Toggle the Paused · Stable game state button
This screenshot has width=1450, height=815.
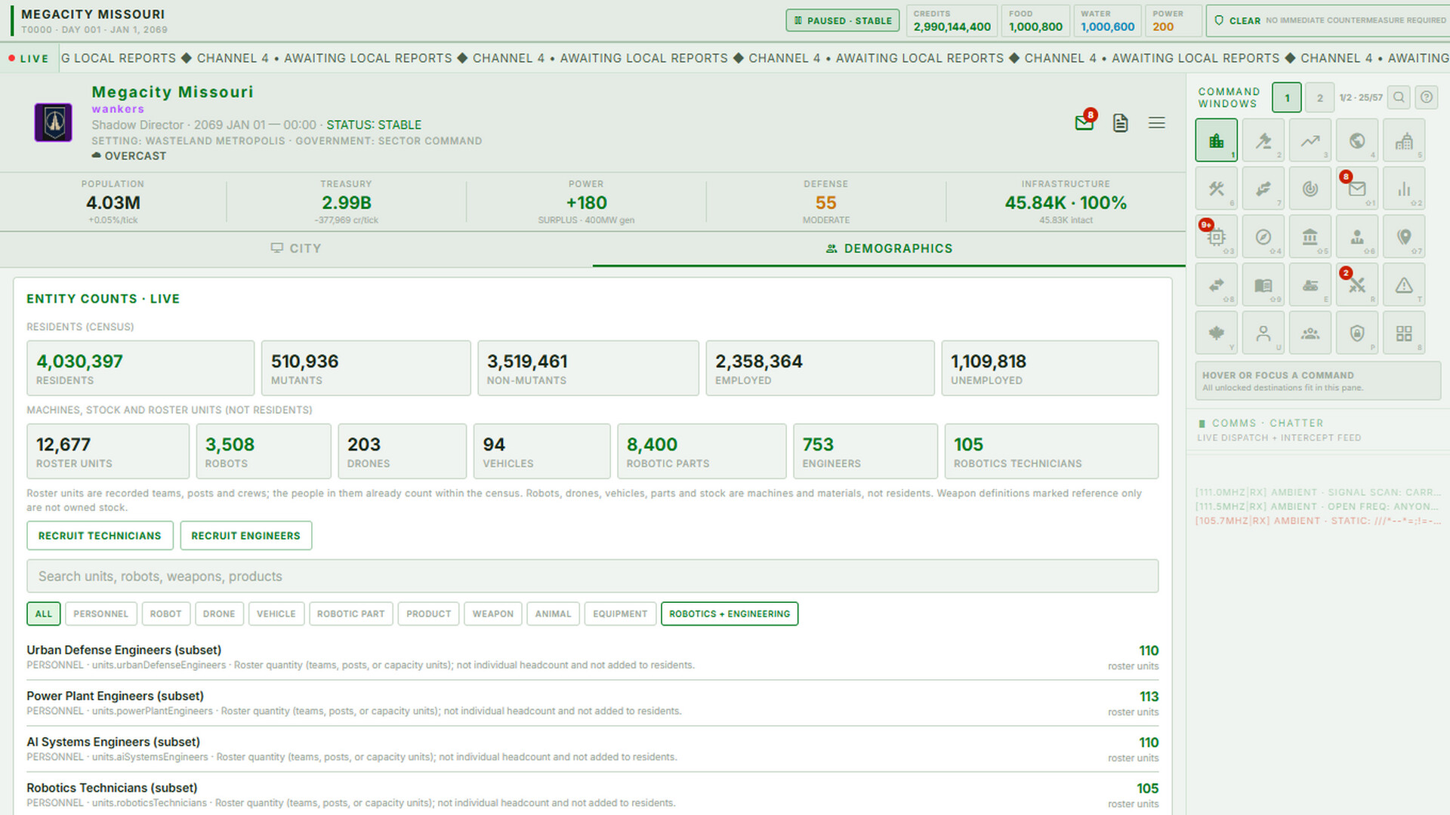point(843,20)
